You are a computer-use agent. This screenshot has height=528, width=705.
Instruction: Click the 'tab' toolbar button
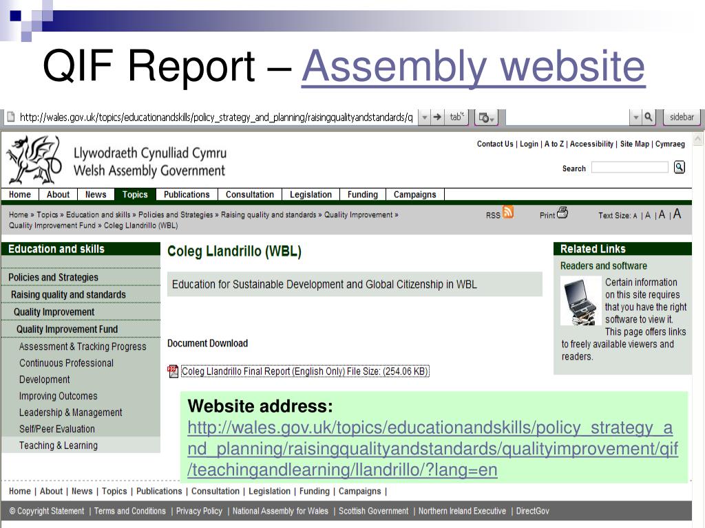point(457,117)
